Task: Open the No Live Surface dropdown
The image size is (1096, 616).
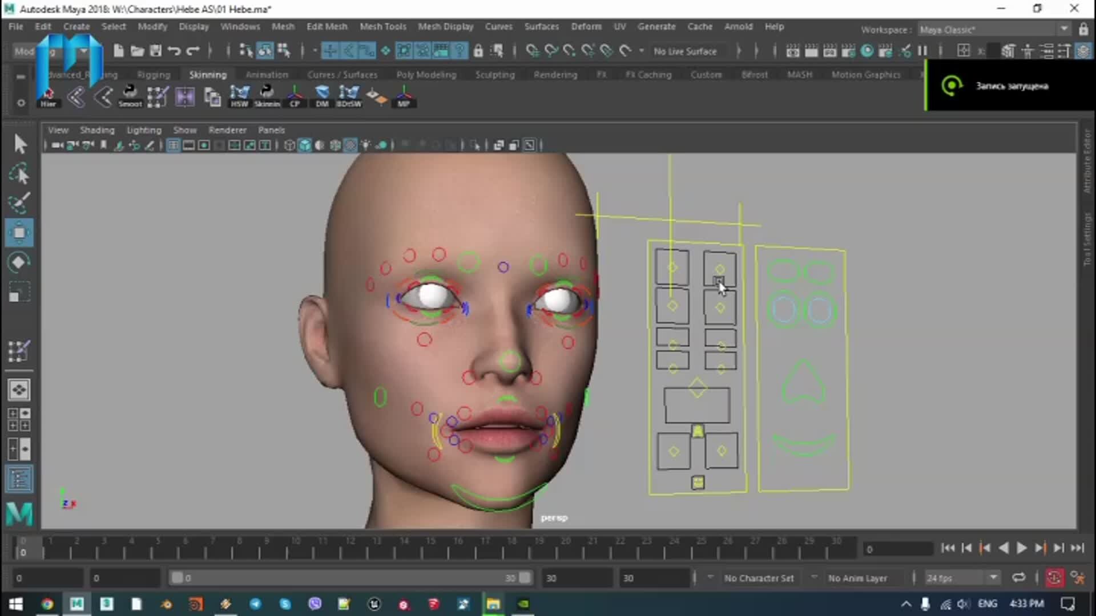Action: click(686, 51)
